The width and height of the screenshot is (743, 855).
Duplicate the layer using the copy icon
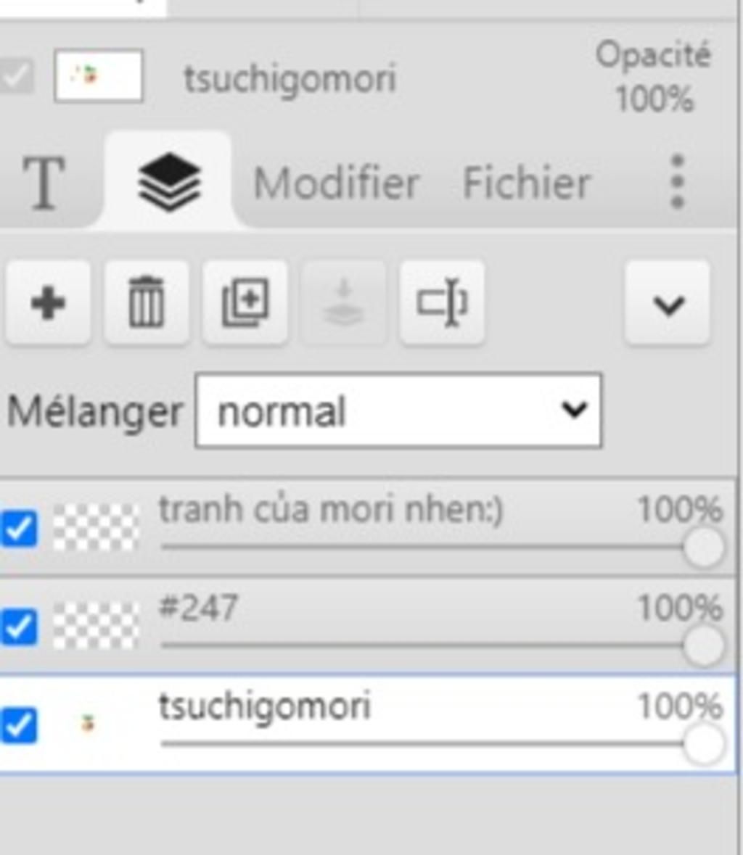click(x=245, y=303)
